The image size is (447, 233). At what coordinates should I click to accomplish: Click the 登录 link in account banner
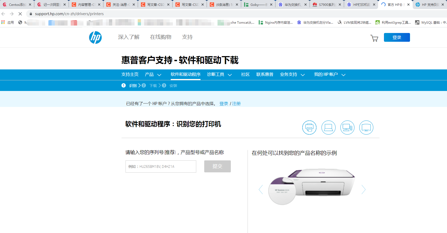[x=224, y=104]
